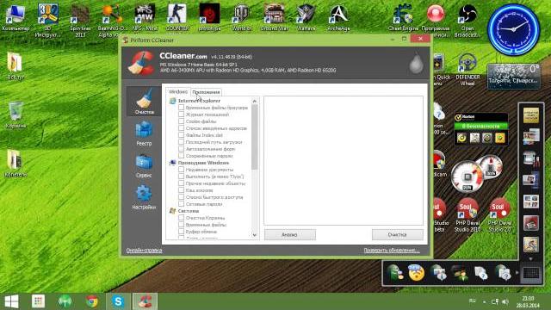Click Проверить обновления link
The height and width of the screenshot is (310, 551).
coord(392,251)
